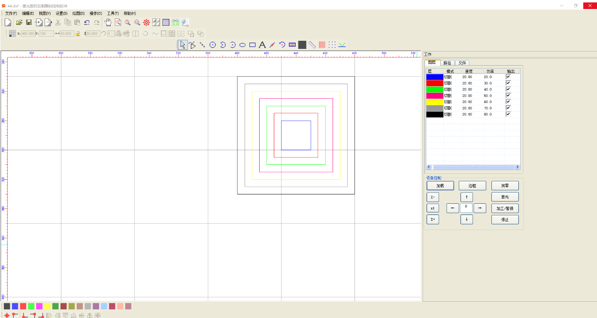Select the node edit tool
597x318 pixels.
[193, 45]
